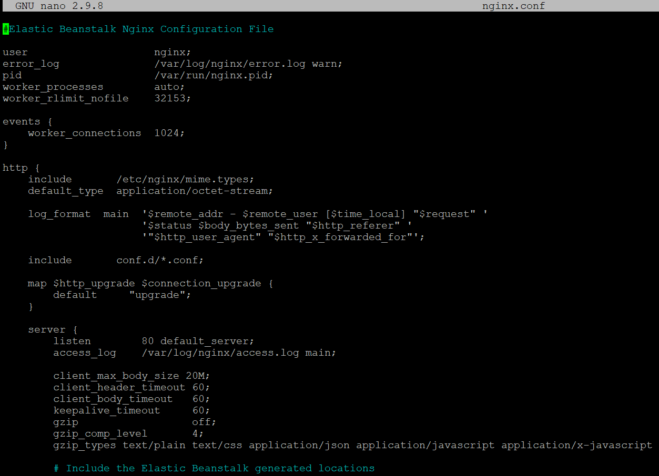Click the 'application/x-javascript' gzip type

[x=577, y=445]
